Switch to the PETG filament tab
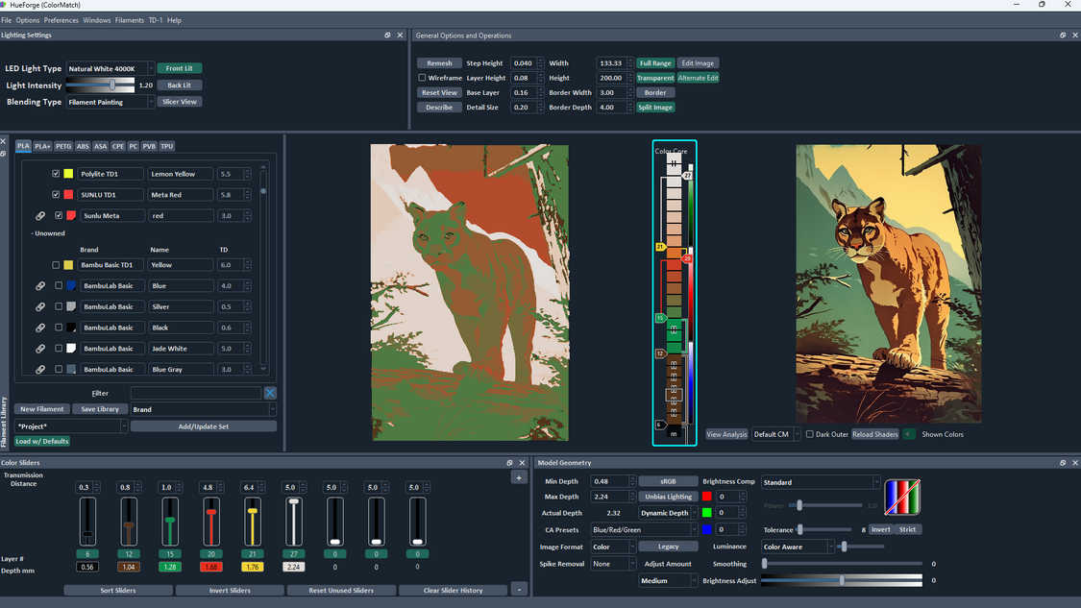 click(63, 147)
